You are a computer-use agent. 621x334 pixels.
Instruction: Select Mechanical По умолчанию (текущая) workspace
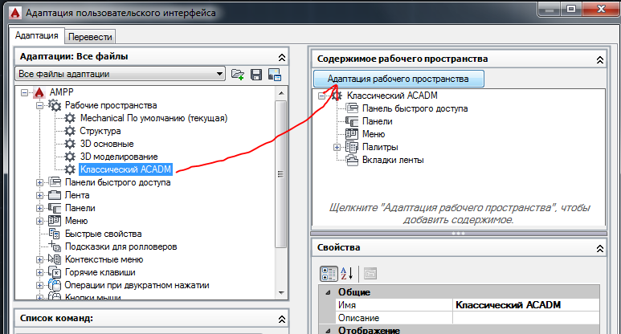(153, 118)
